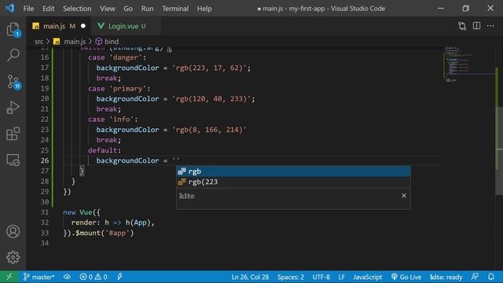Click line number 26 in the gutter
The height and width of the screenshot is (283, 503).
coord(45,160)
